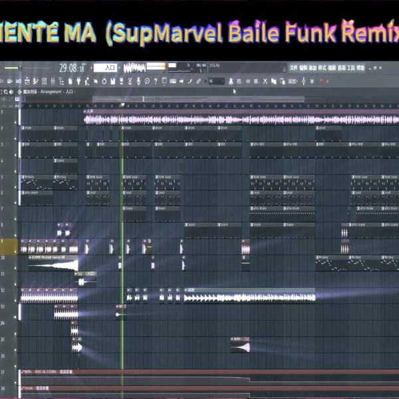Click the plugin window icon after help
Image resolution: width=399 pixels, height=399 pixels.
click(164, 81)
